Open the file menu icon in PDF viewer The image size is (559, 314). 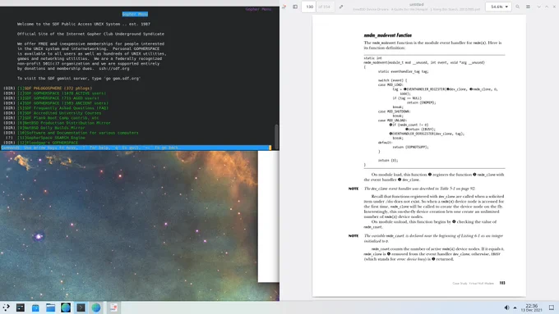(x=284, y=7)
